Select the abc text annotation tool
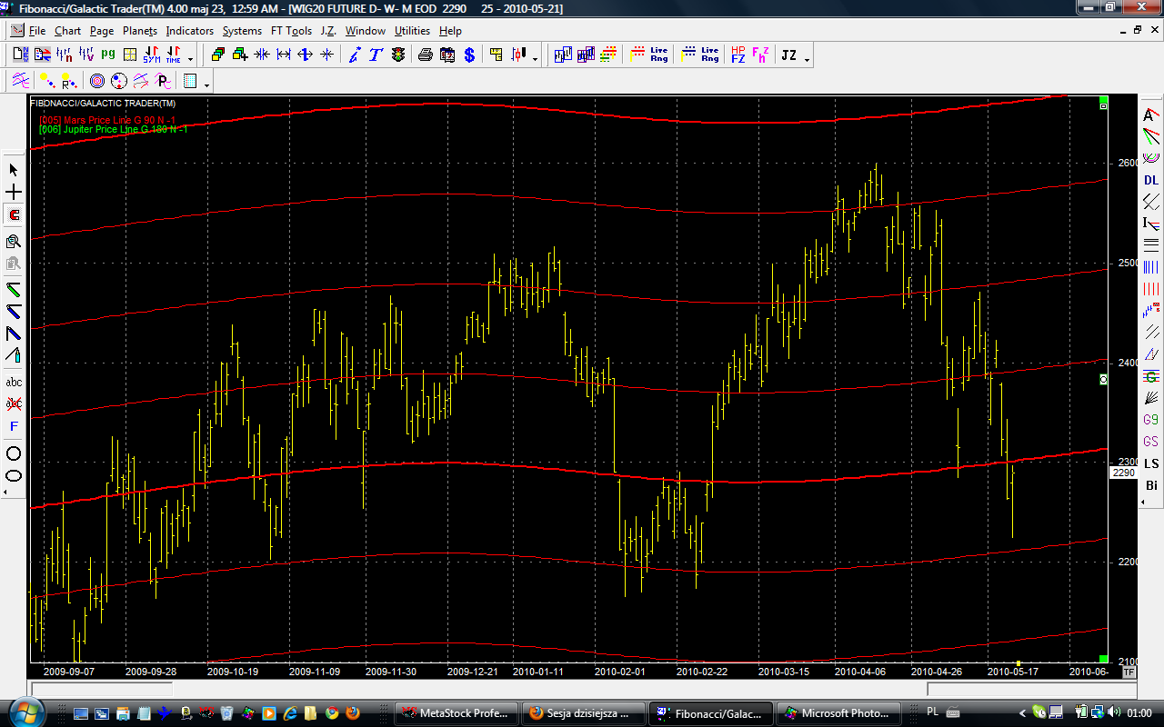 pos(14,382)
